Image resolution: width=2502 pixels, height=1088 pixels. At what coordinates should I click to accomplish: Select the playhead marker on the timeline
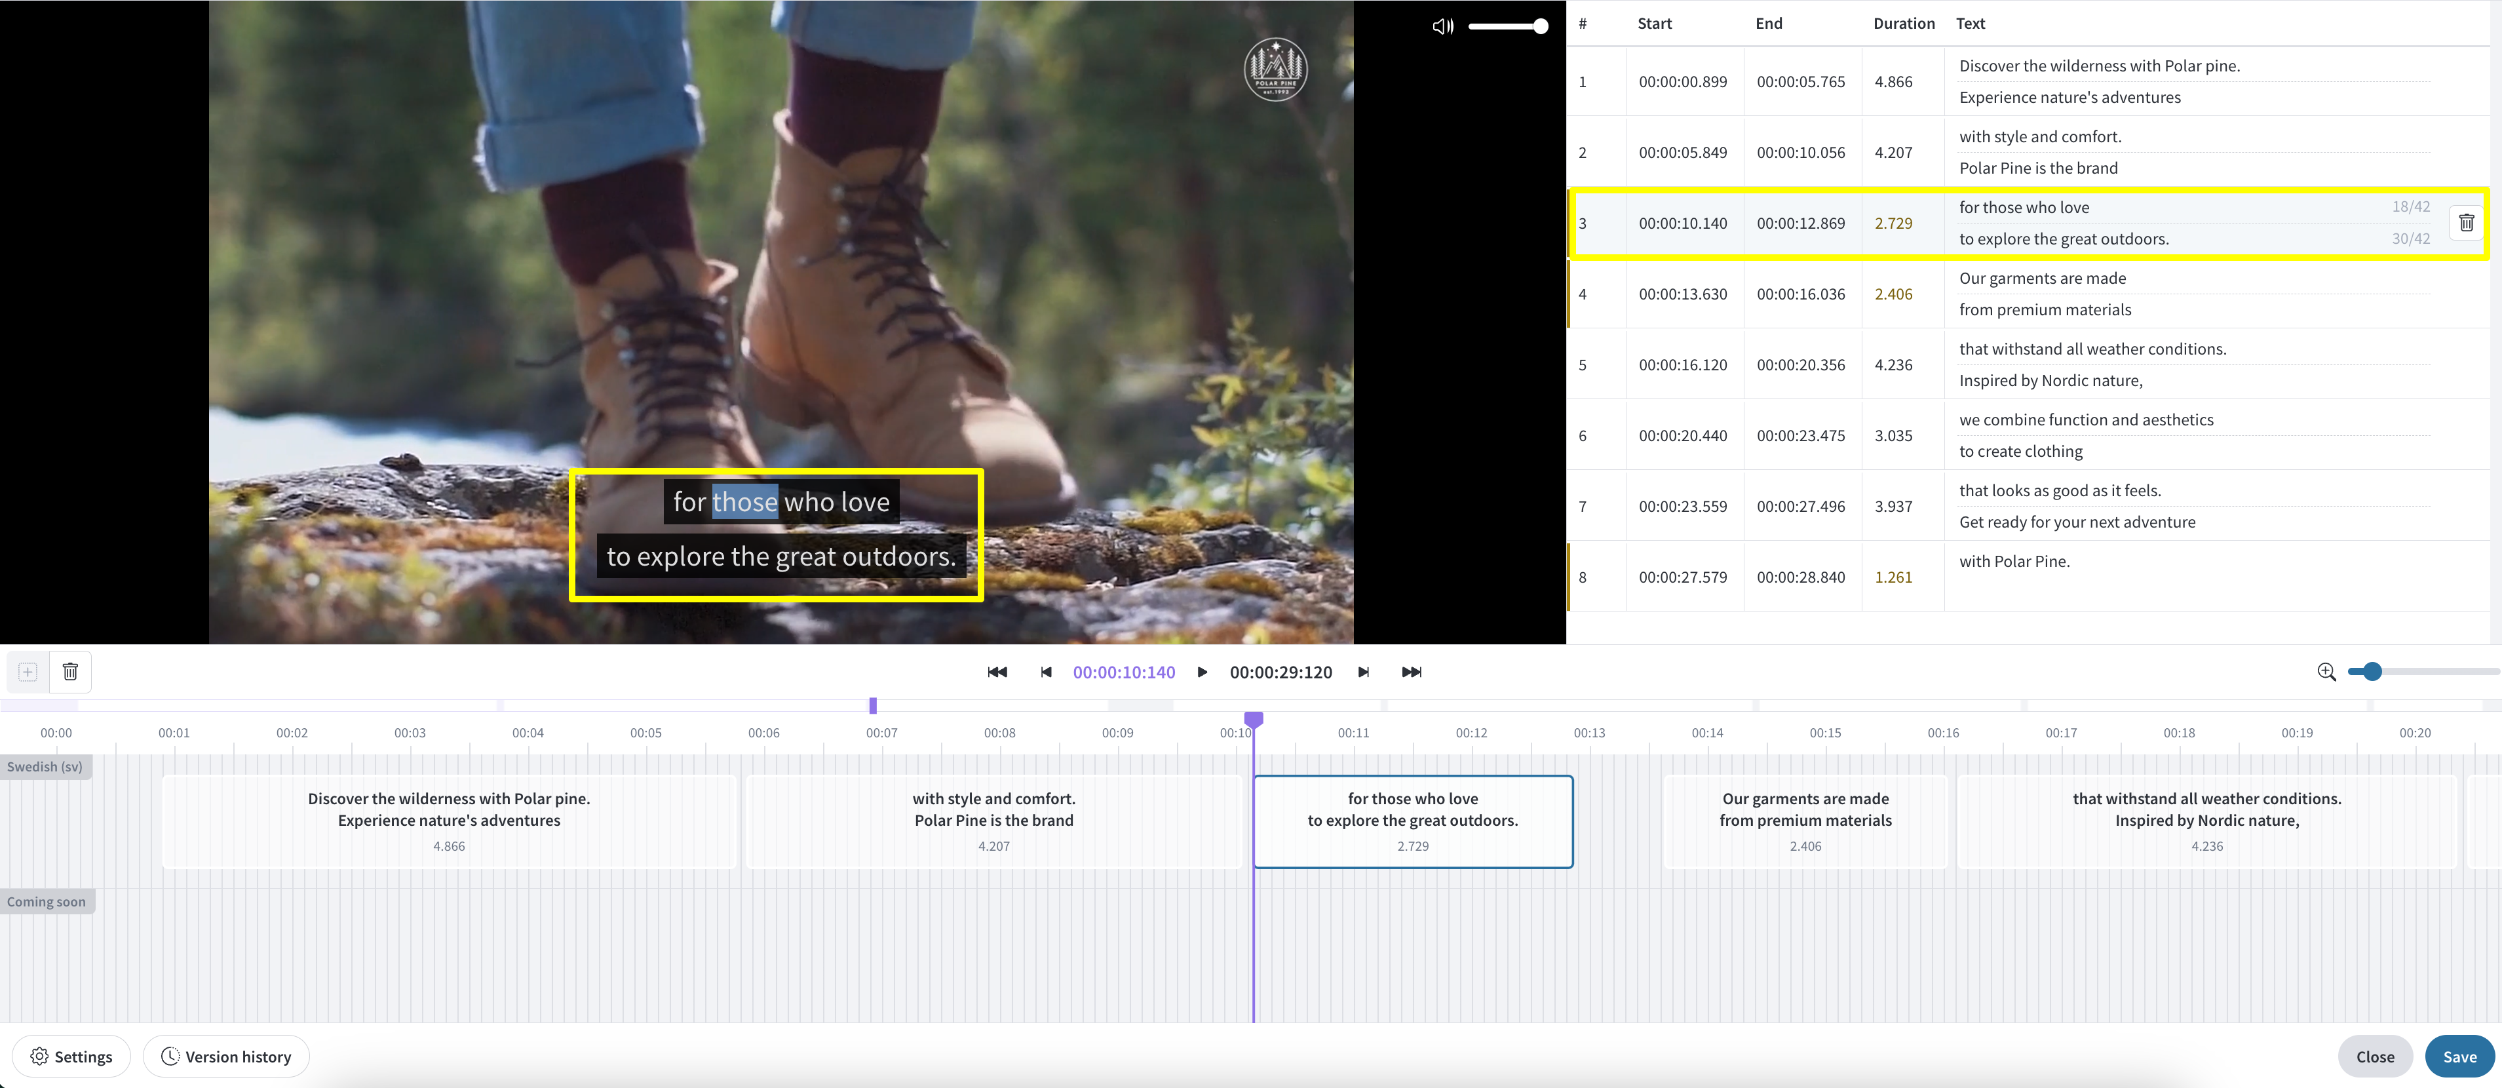click(1254, 720)
